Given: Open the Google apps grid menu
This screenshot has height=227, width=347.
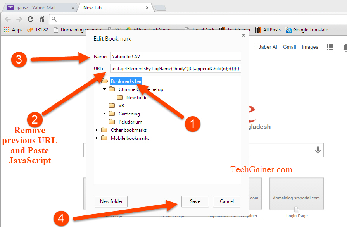Looking at the screenshot, I should pyautogui.click(x=330, y=47).
